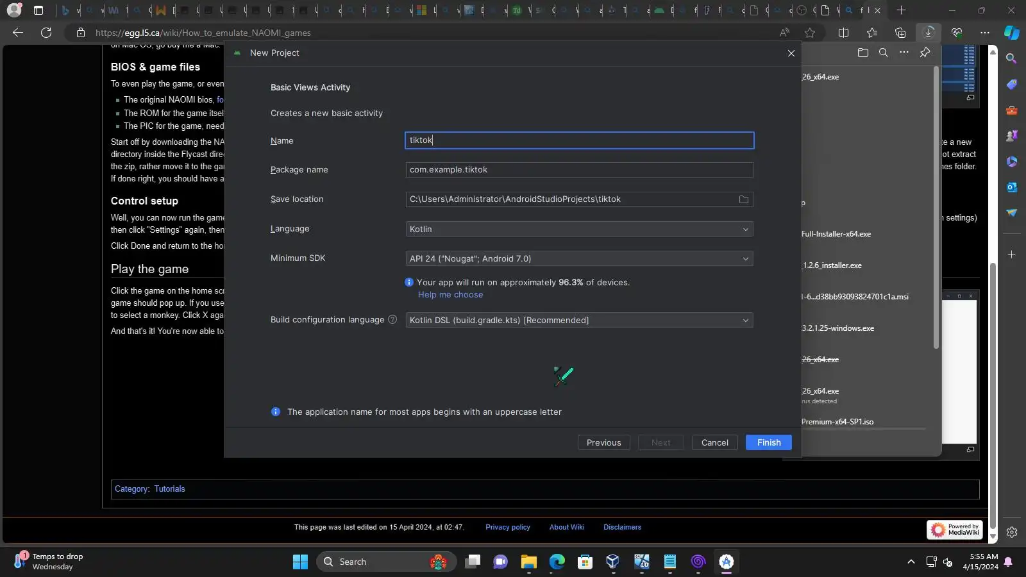Search downloads in Edge downloads panel
1026x577 pixels.
(x=884, y=53)
